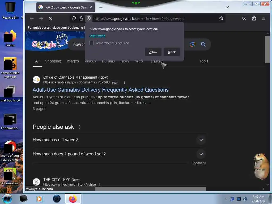Open the Extensions puzzle piece icon
The width and height of the screenshot is (272, 204).
coord(254,18)
